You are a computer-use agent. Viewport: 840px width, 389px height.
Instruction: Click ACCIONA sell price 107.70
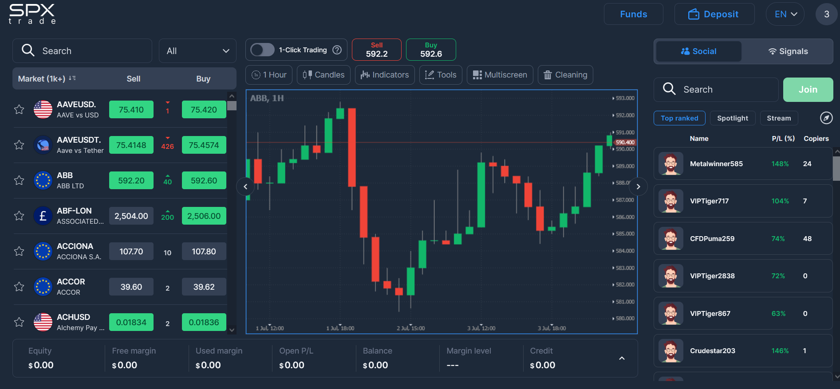[x=131, y=251]
